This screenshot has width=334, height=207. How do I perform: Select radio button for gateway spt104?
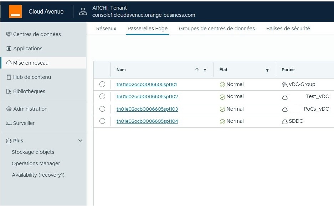[102, 121]
